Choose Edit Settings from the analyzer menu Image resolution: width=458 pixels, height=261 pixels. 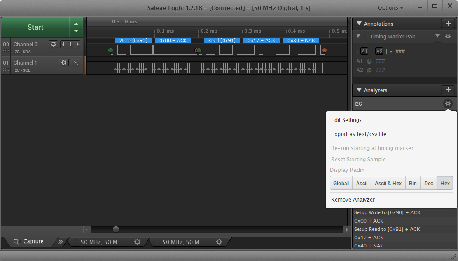click(x=346, y=120)
